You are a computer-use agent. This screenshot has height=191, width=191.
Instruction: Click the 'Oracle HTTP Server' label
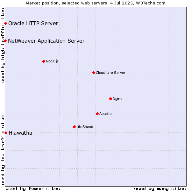[x=33, y=23]
